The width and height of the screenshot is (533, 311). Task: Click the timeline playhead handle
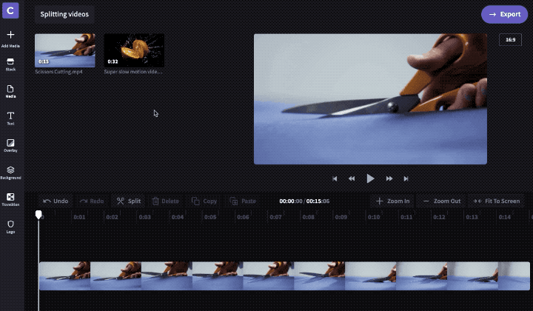(x=38, y=215)
